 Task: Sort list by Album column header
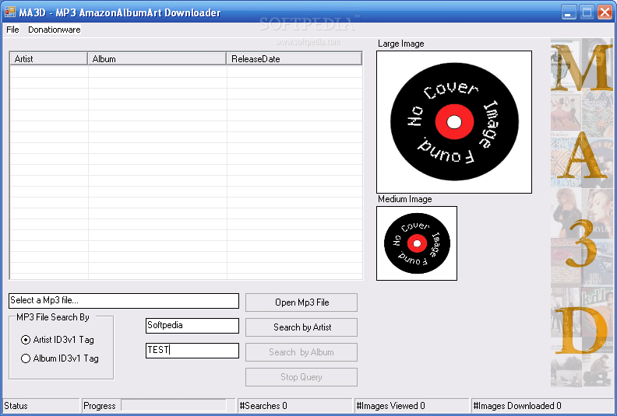(x=157, y=59)
